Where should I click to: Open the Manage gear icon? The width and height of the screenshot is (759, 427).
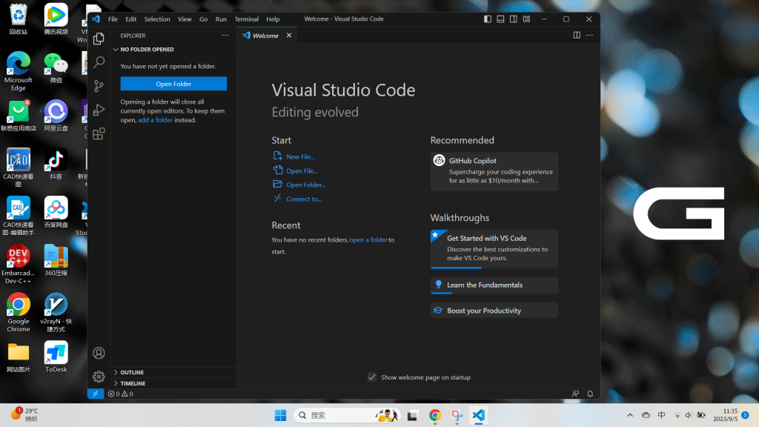(x=99, y=377)
